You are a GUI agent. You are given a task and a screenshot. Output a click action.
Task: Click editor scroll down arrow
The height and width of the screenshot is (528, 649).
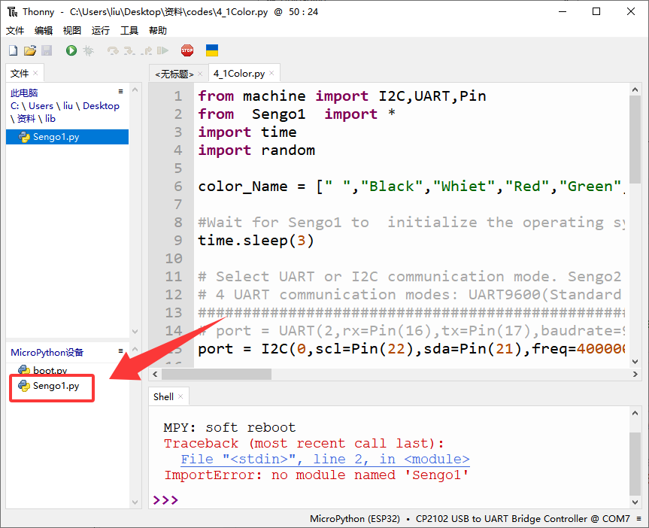pos(635,362)
